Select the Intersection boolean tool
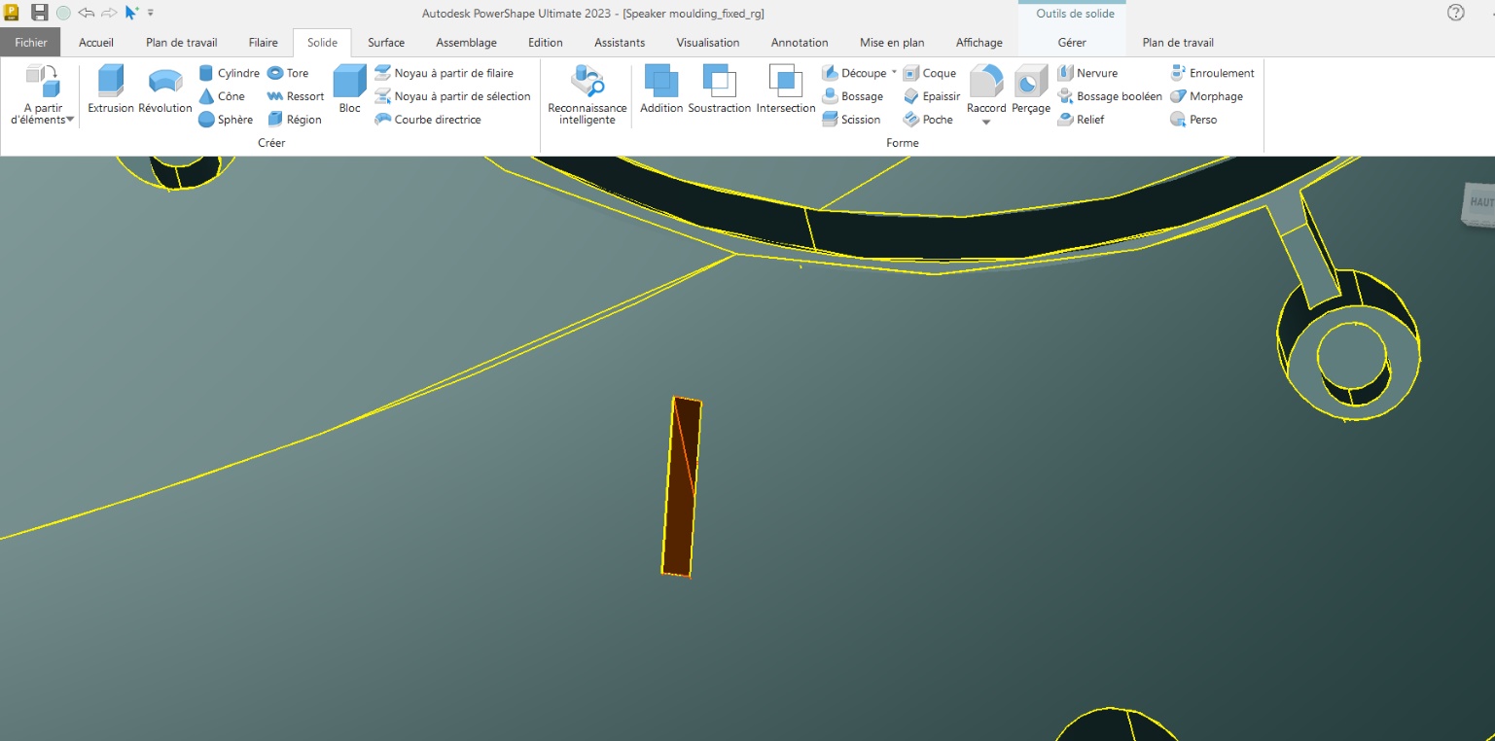 click(785, 89)
